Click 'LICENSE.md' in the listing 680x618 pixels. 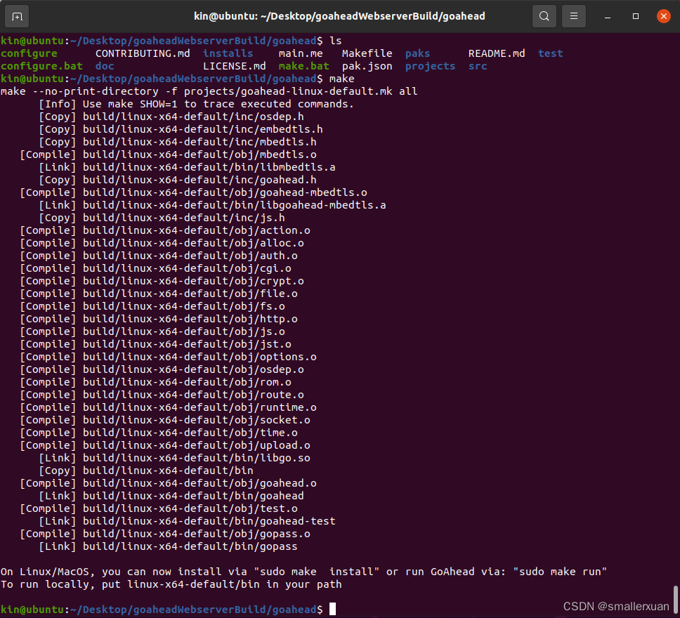click(x=234, y=66)
